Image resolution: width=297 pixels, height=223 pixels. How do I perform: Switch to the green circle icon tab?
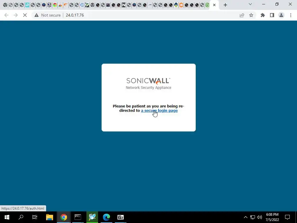pyautogui.click(x=207, y=5)
